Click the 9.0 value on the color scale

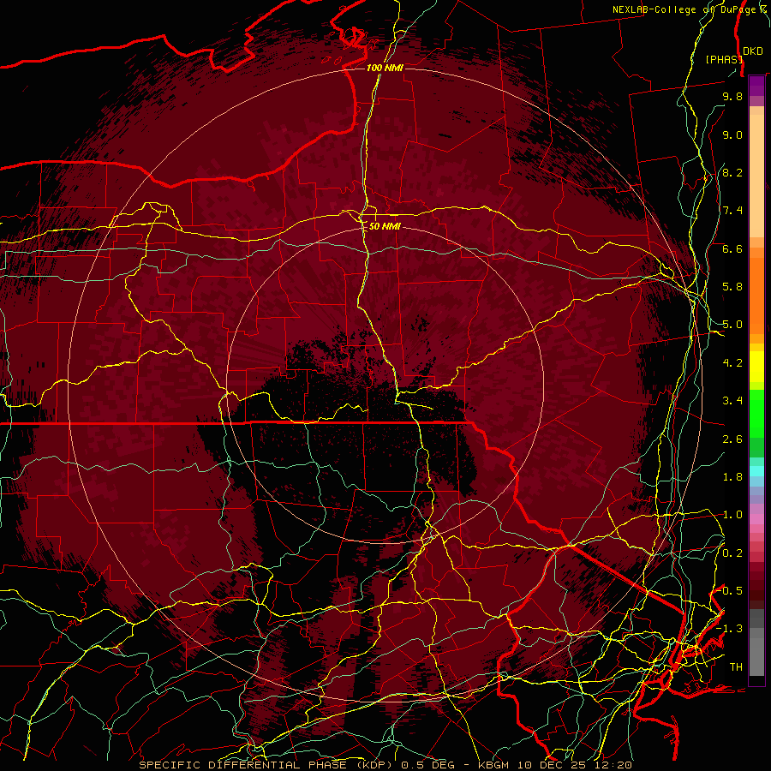[x=732, y=134]
